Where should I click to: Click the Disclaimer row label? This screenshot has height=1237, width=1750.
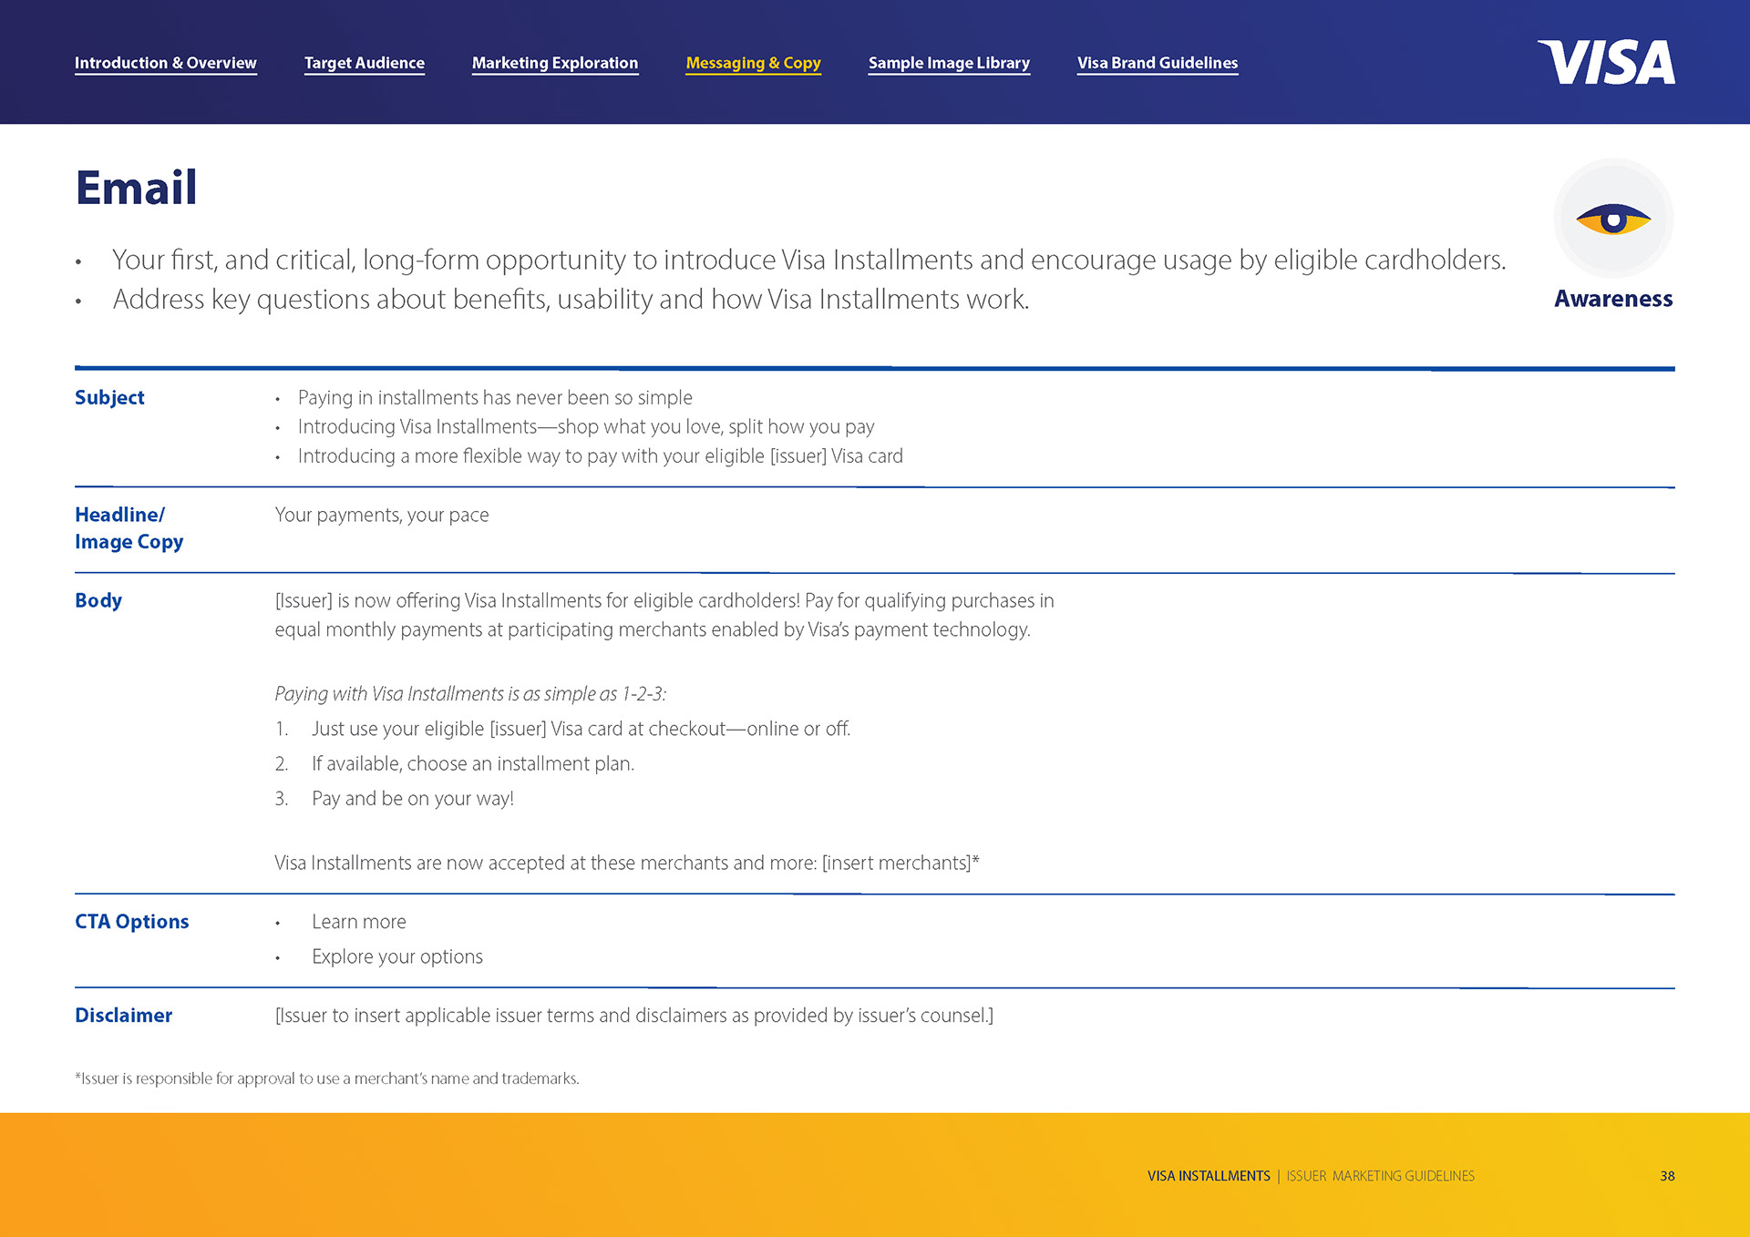tap(123, 1016)
